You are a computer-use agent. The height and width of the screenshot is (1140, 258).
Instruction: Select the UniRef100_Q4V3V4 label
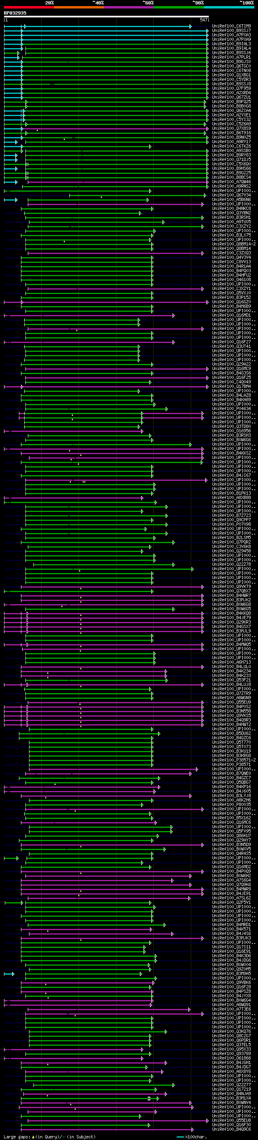(x=231, y=258)
